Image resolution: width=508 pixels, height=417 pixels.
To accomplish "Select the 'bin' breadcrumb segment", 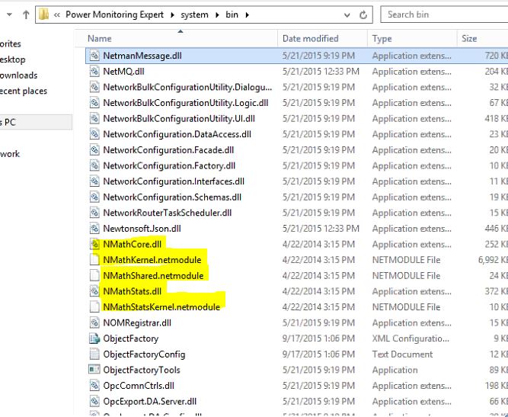I will (x=232, y=14).
